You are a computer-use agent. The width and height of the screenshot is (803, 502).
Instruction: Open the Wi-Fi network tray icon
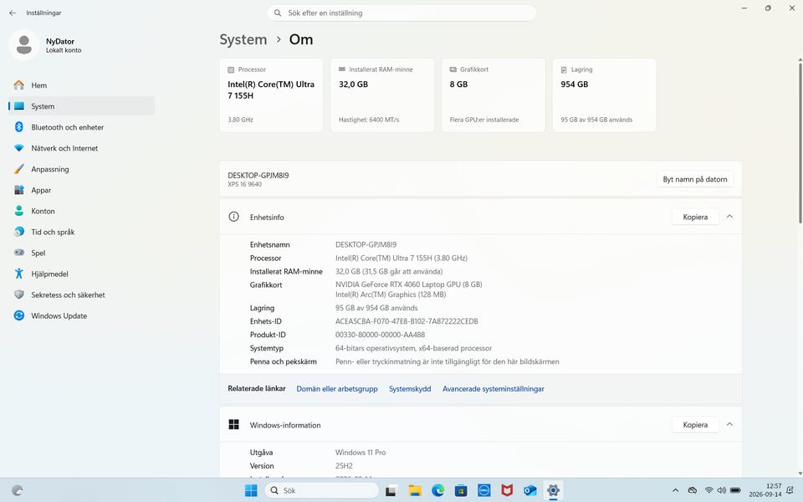(708, 490)
